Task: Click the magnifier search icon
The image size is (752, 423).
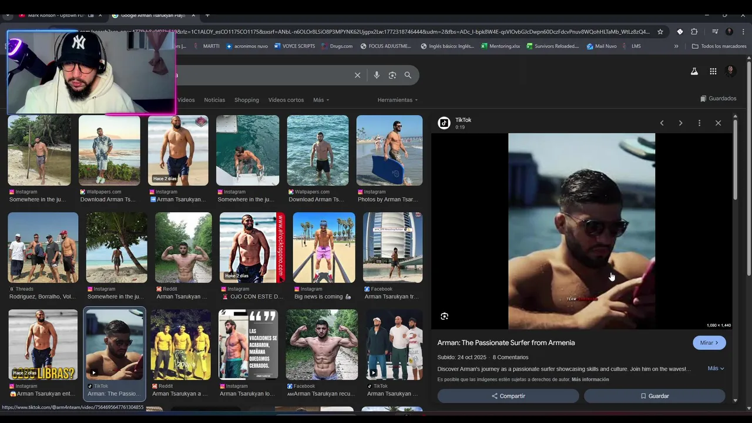Action: tap(408, 75)
